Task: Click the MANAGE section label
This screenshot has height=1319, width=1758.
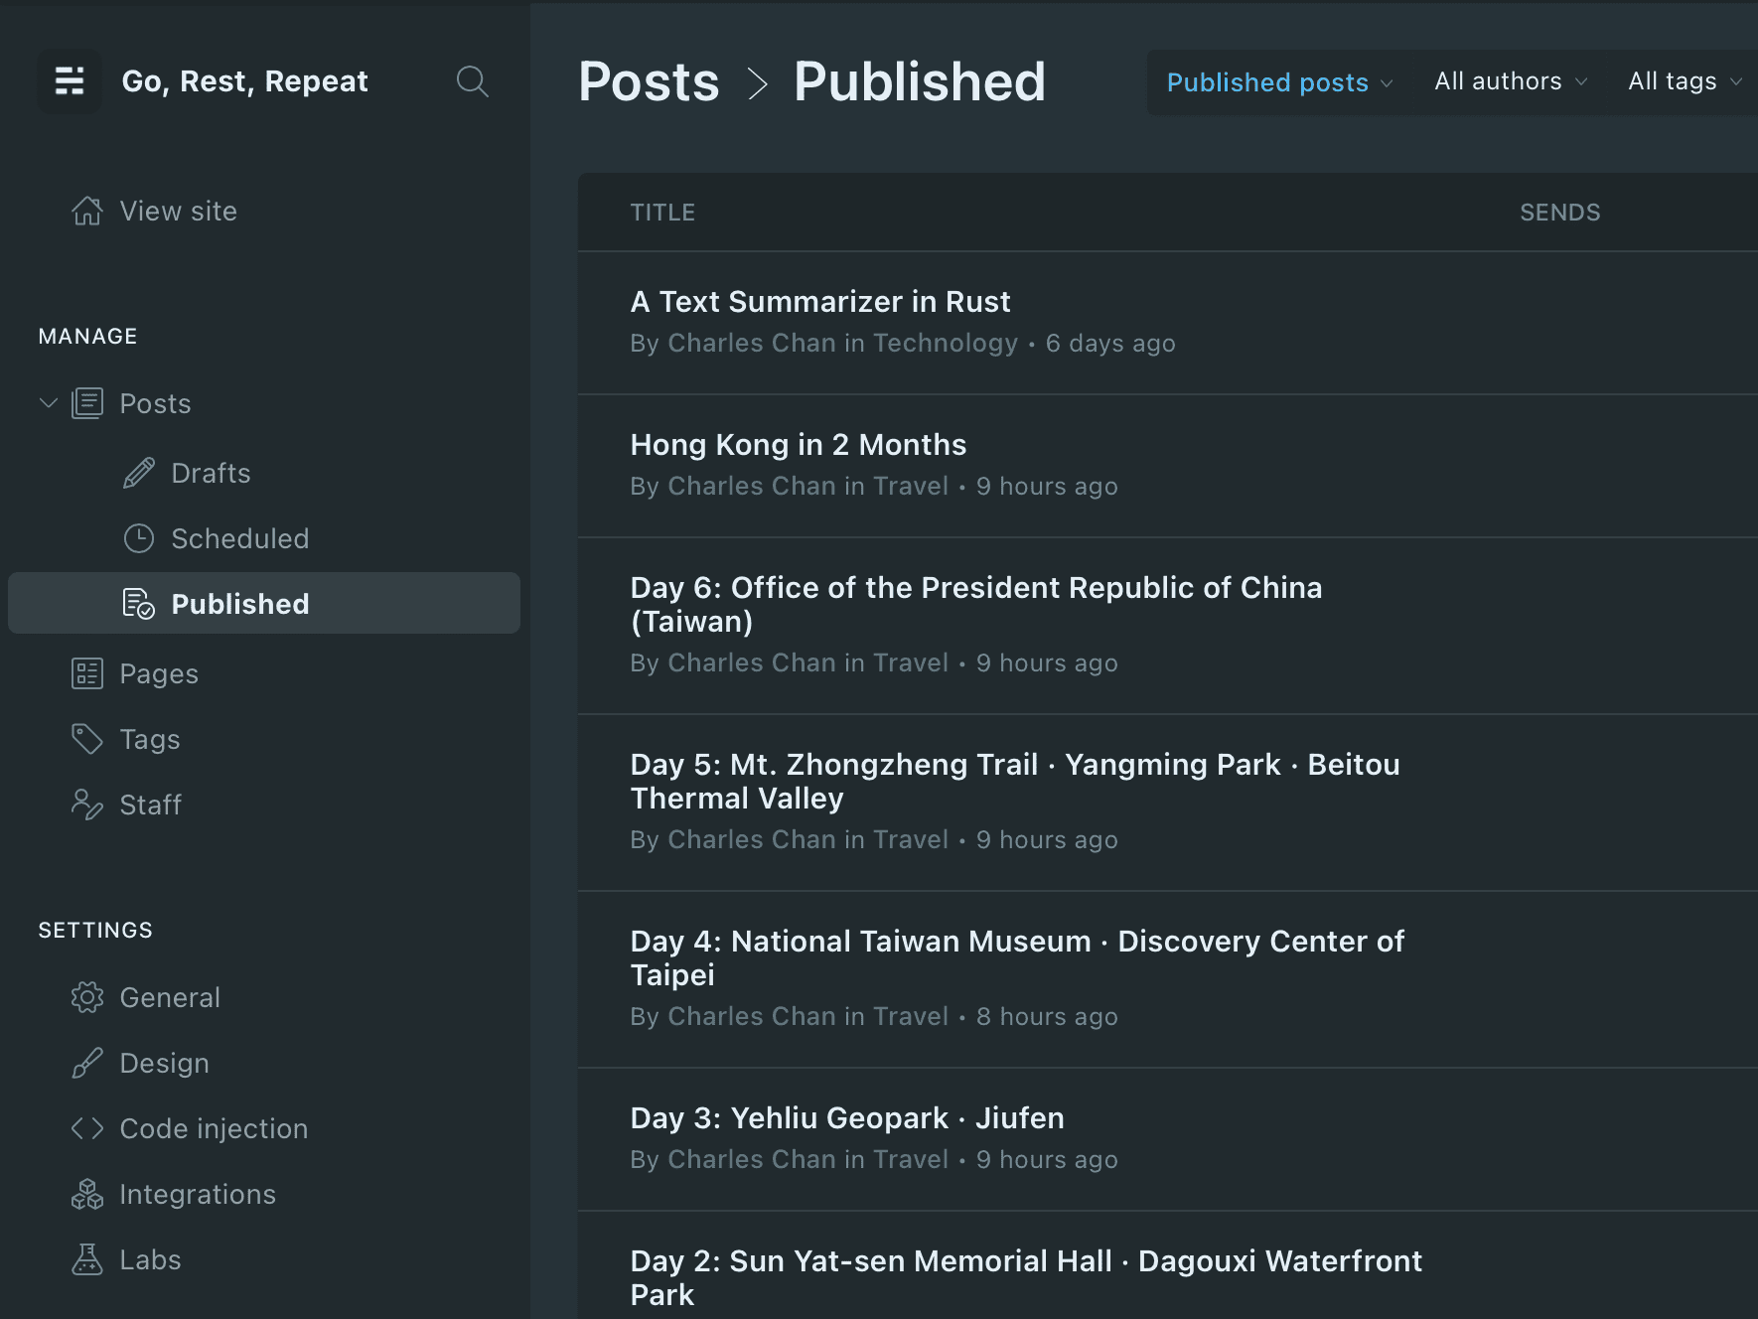Action: pos(87,337)
